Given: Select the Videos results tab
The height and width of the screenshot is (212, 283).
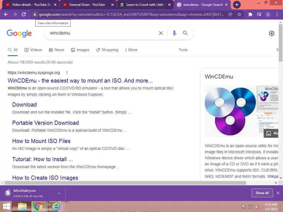Looking at the screenshot, I should pyautogui.click(x=33, y=50).
